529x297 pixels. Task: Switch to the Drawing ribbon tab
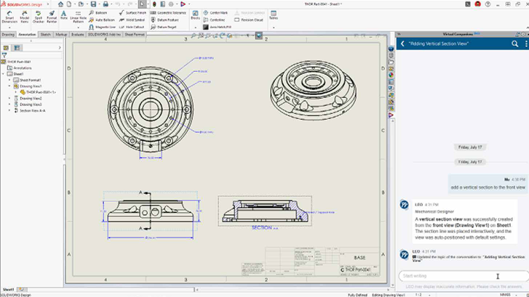tap(8, 34)
